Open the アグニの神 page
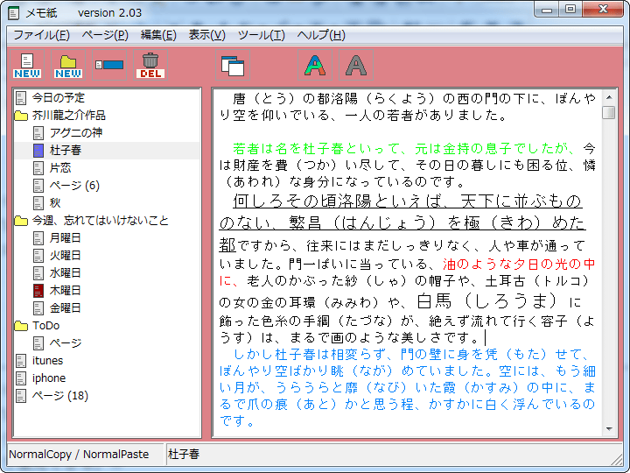Image resolution: width=630 pixels, height=473 pixels. tap(76, 133)
